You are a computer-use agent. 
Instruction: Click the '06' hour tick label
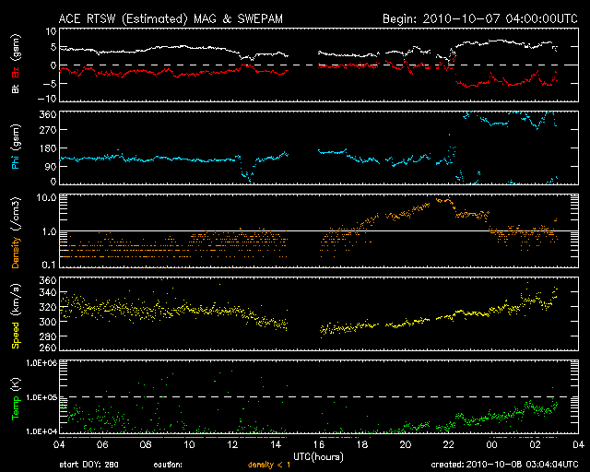[x=102, y=444]
